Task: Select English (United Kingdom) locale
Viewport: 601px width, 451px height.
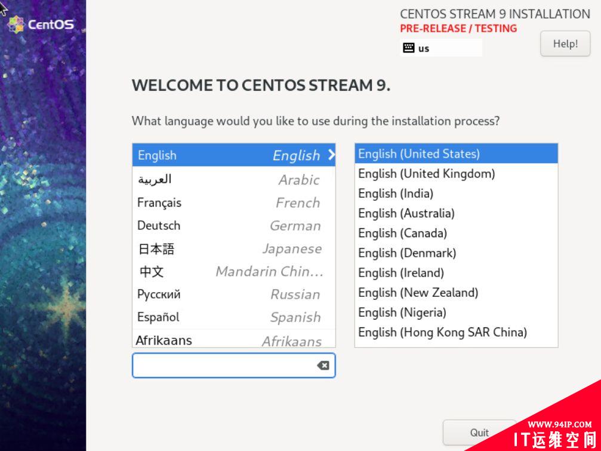Action: [456, 174]
